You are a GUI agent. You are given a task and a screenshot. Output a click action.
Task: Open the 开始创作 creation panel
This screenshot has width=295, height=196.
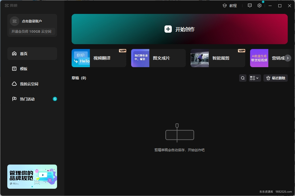pos(180,29)
